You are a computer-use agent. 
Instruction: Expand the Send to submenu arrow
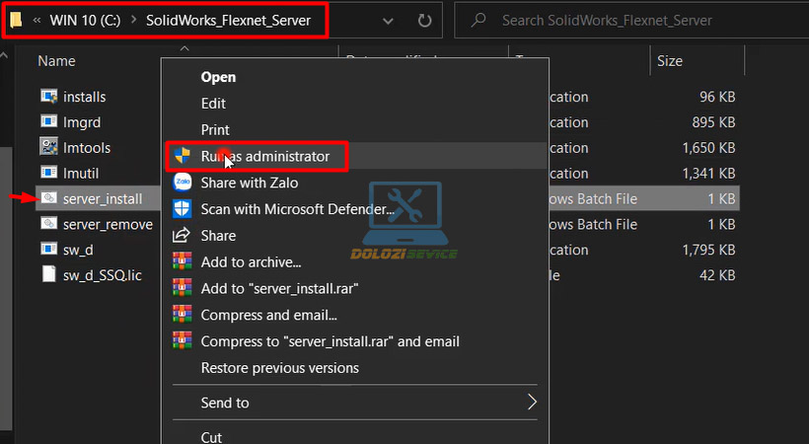click(532, 402)
